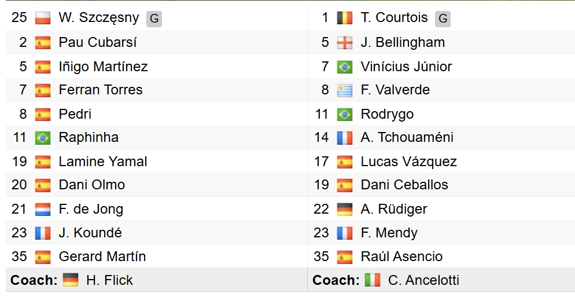Viewport: 575px width, 297px height.
Task: Open coach C. Ancelotti's profile
Action: point(423,280)
